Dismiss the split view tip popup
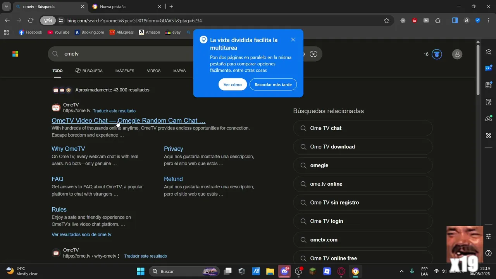496x279 pixels. [293, 40]
